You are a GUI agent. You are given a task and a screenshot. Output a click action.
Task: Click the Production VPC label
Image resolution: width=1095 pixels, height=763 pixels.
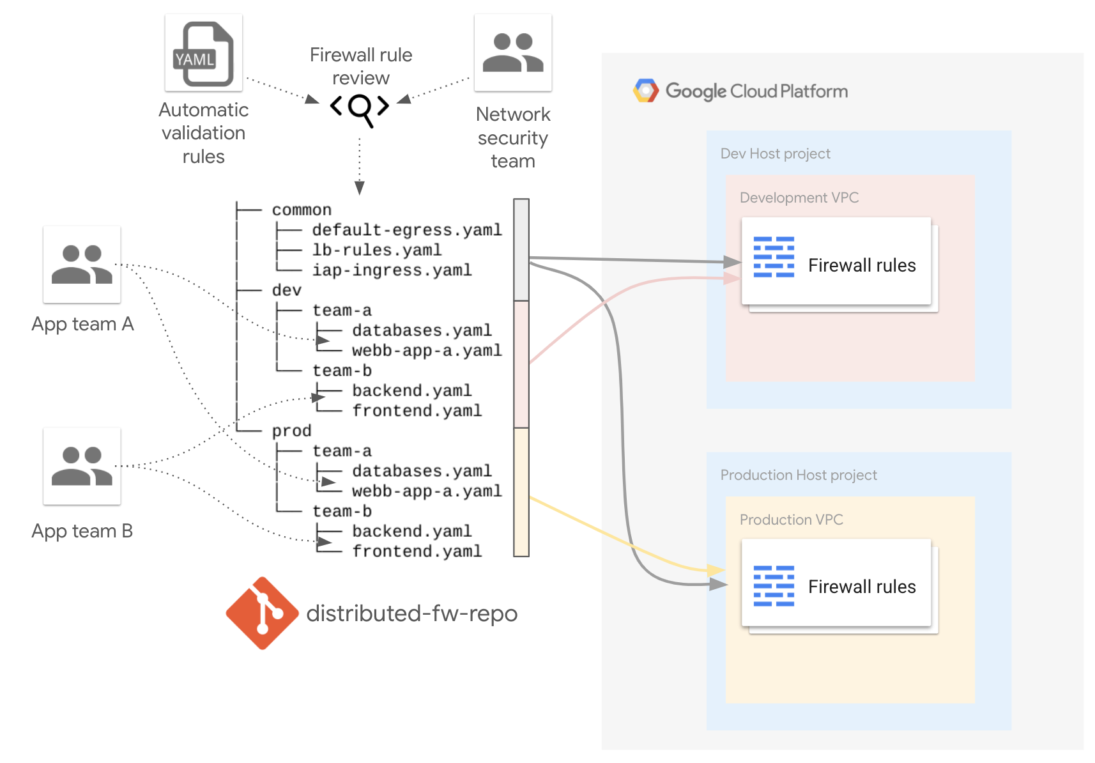pyautogui.click(x=792, y=520)
